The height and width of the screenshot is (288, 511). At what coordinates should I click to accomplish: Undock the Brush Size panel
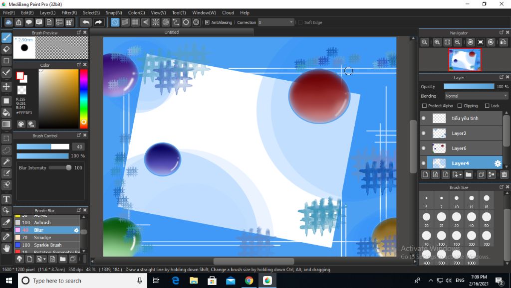click(501, 187)
